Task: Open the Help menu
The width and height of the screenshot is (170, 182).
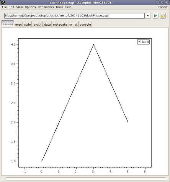Action: click(68, 7)
